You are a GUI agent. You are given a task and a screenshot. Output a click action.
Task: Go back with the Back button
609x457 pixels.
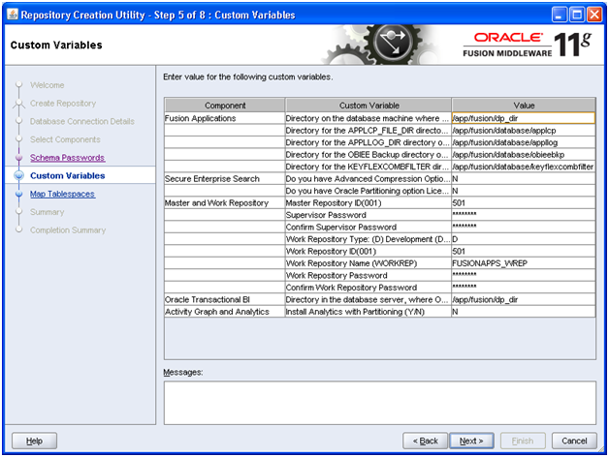[x=425, y=441]
